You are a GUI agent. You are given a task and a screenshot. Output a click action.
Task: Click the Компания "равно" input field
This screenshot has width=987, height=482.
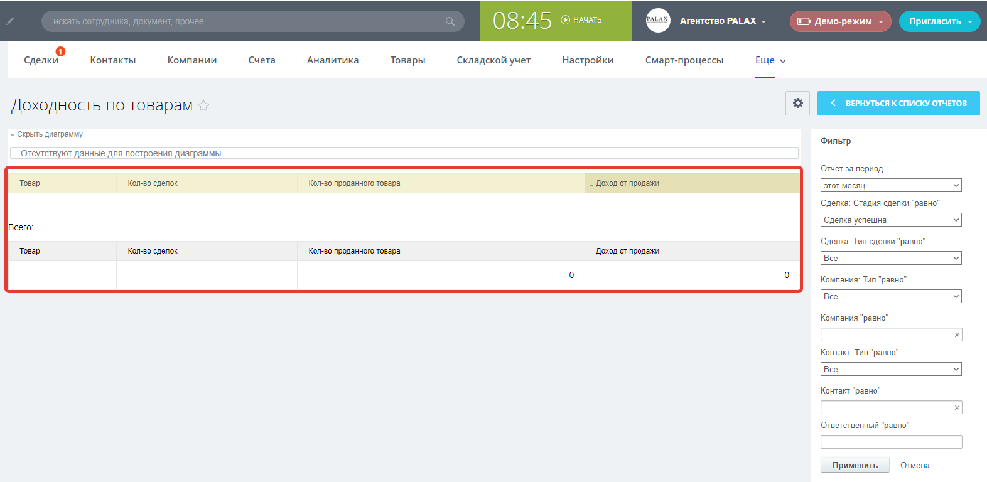pyautogui.click(x=891, y=335)
